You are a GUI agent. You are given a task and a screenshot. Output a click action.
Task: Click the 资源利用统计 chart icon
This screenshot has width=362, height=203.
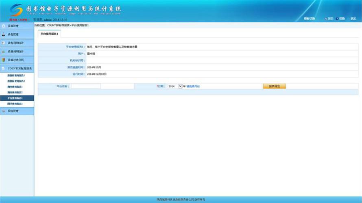pyautogui.click(x=4, y=52)
